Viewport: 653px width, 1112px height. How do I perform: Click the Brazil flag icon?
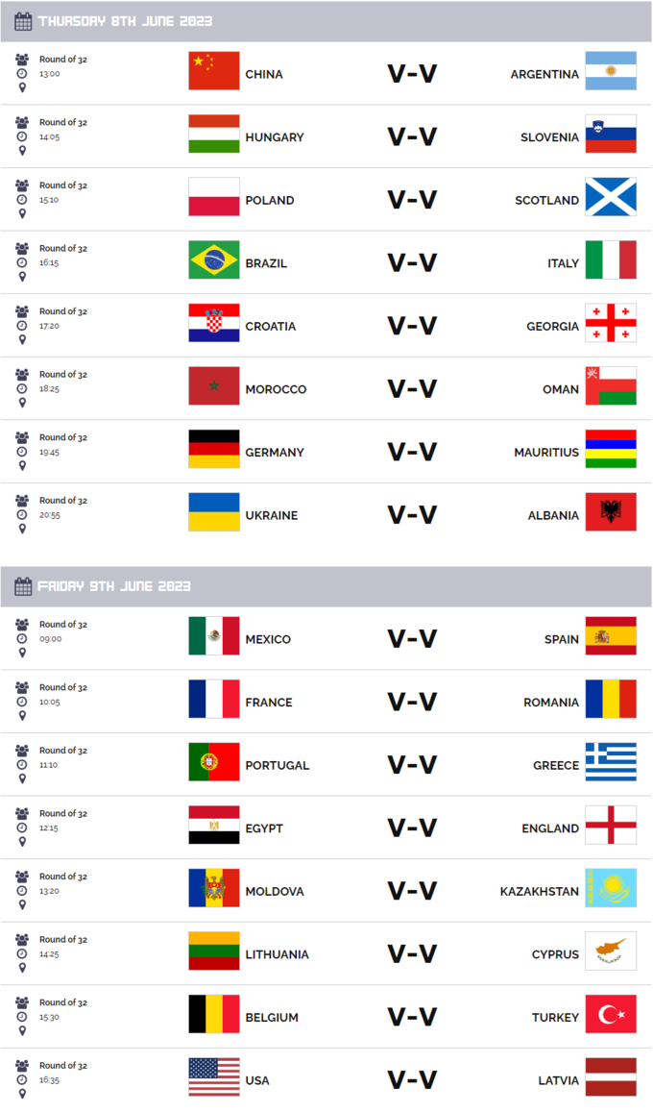[213, 260]
